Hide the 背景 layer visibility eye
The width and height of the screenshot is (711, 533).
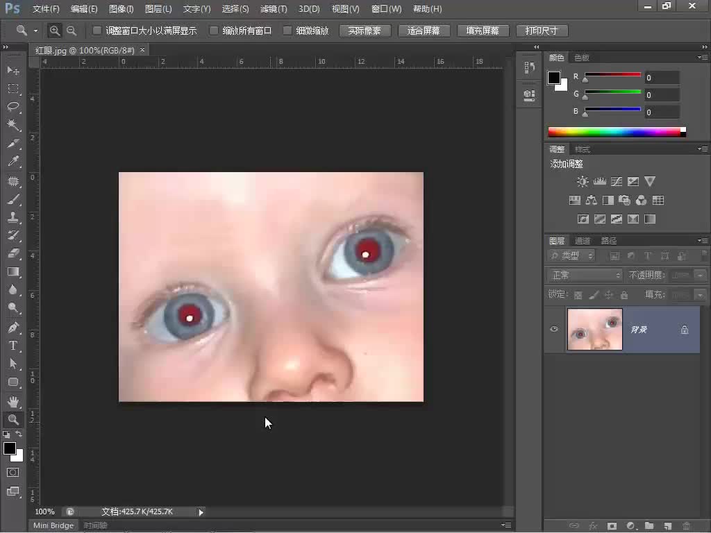[x=554, y=329]
